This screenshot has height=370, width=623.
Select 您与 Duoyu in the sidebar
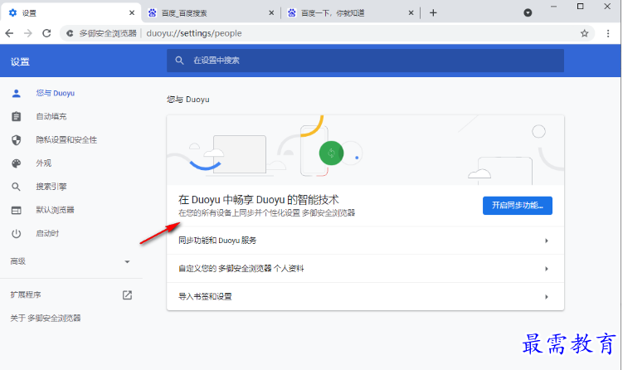point(56,94)
